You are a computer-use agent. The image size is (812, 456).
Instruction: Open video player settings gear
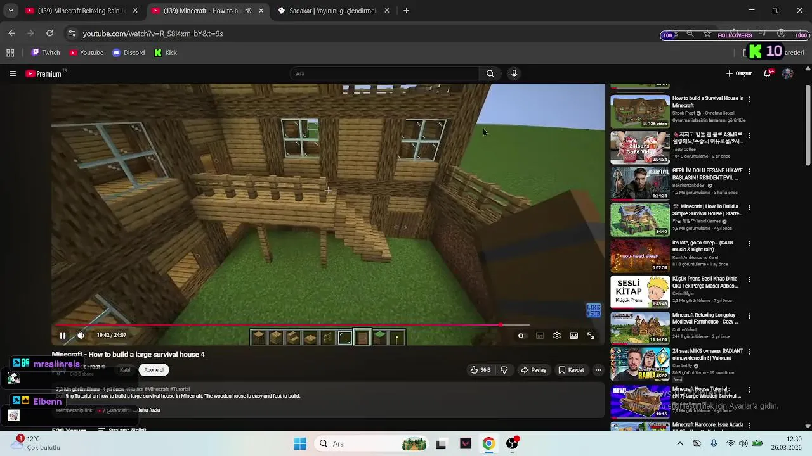coord(557,336)
